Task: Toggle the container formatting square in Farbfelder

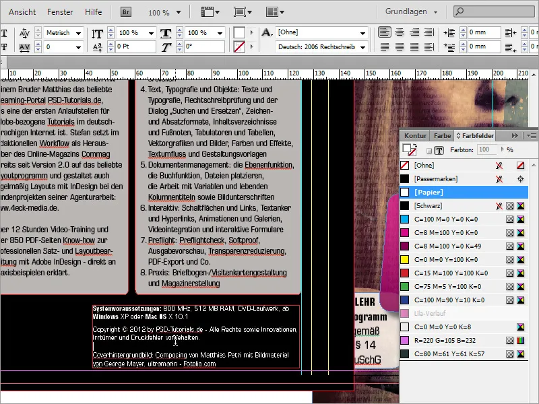Action: 428,150
